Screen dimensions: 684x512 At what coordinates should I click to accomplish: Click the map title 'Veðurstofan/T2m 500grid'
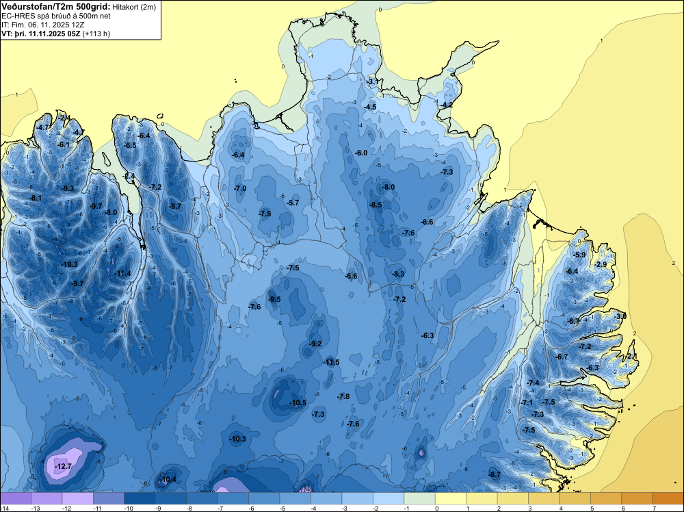pyautogui.click(x=55, y=7)
